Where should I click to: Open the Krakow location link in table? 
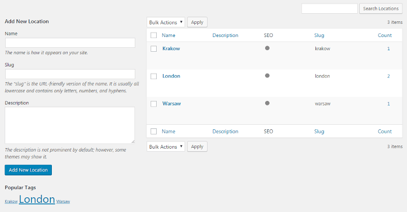[x=171, y=49]
